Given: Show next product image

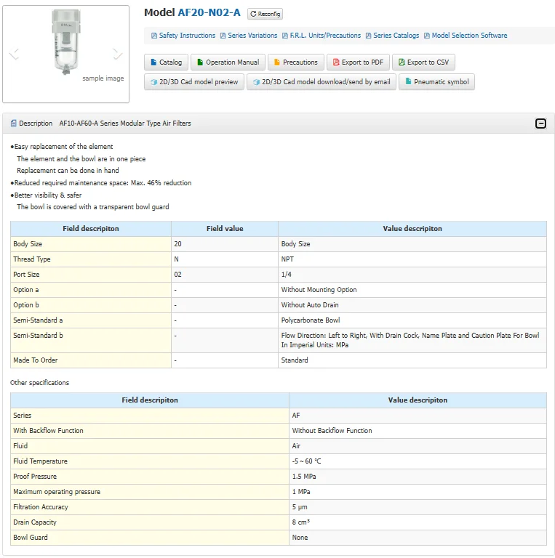Looking at the screenshot, I should tap(118, 54).
